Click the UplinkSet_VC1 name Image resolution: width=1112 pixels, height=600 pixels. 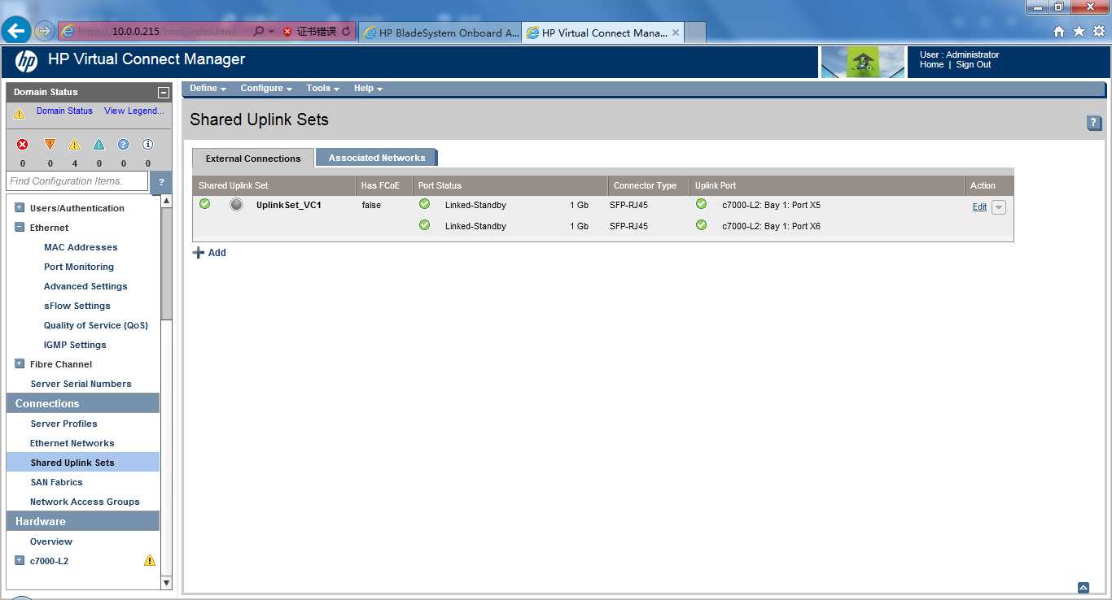(x=288, y=205)
